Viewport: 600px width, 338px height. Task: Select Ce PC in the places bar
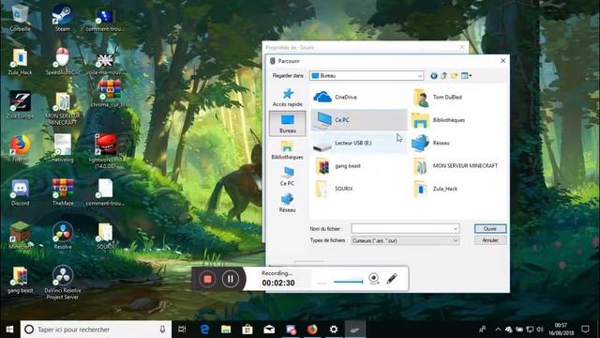[x=288, y=177]
